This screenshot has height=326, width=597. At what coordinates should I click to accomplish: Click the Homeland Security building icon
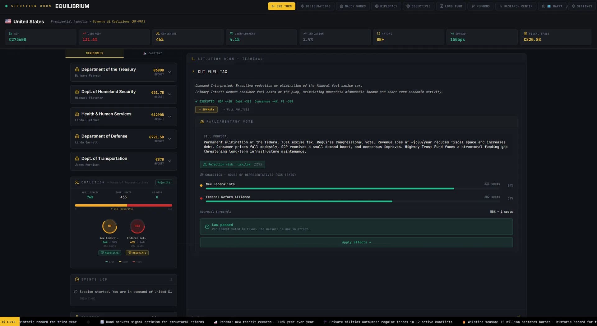pyautogui.click(x=77, y=92)
